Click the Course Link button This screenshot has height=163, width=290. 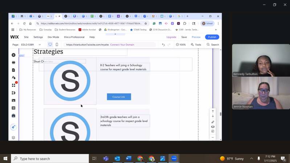pos(119,97)
